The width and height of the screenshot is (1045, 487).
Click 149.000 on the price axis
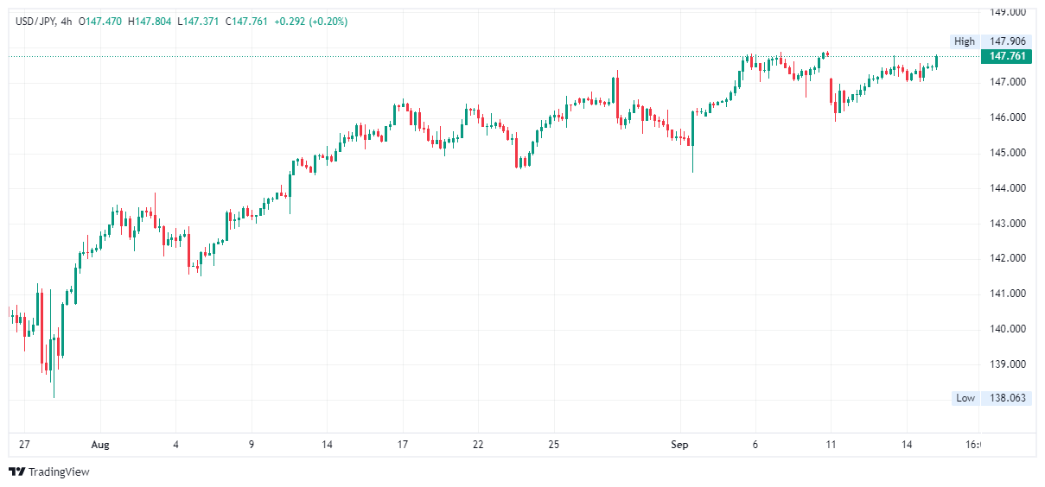pyautogui.click(x=1008, y=12)
